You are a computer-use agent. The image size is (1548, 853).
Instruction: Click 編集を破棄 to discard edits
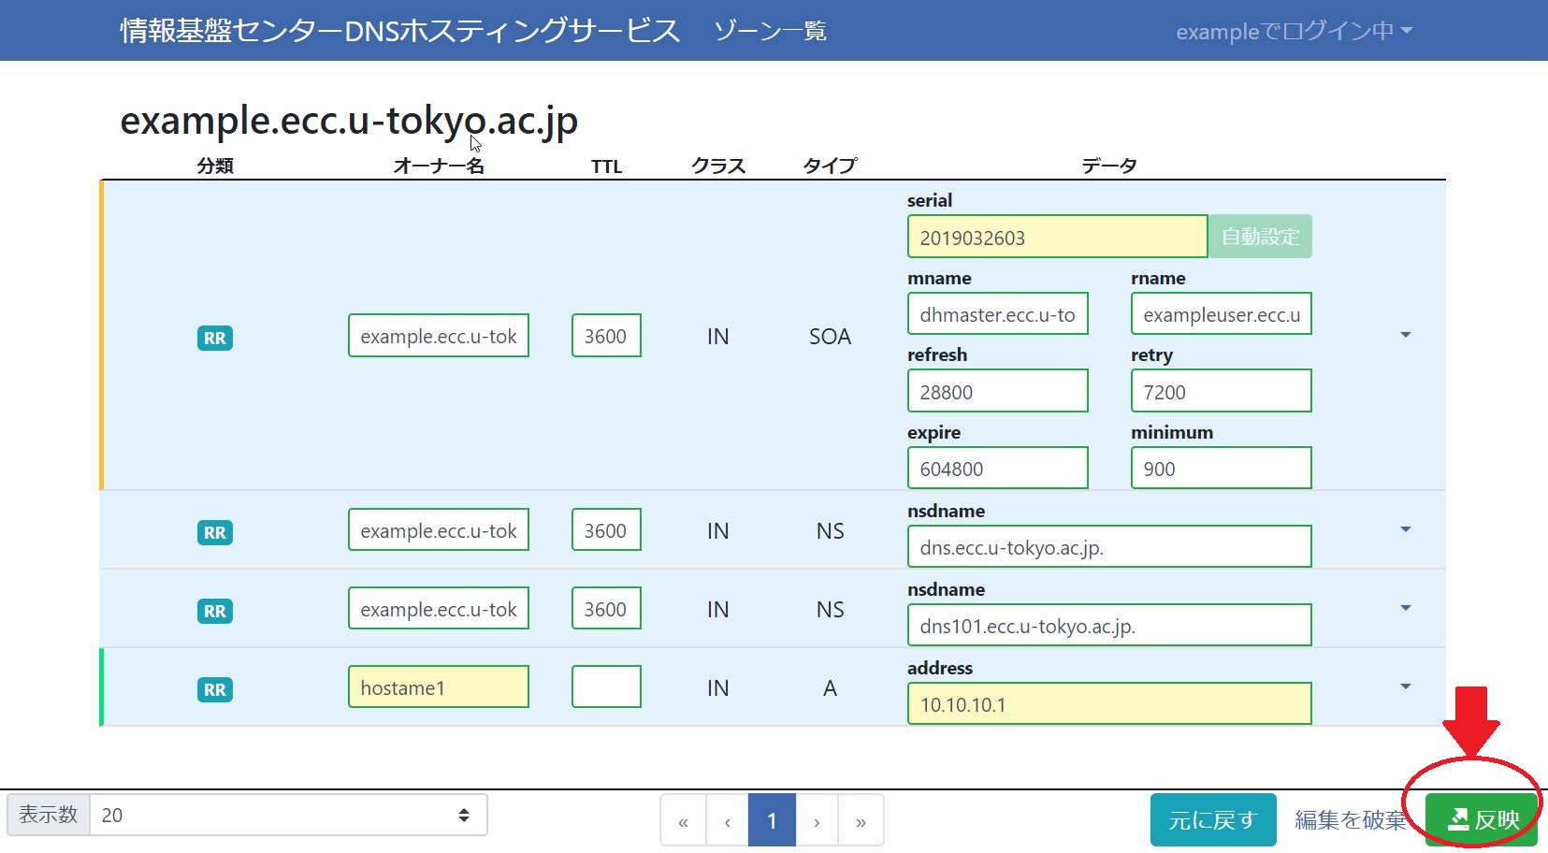[1351, 820]
